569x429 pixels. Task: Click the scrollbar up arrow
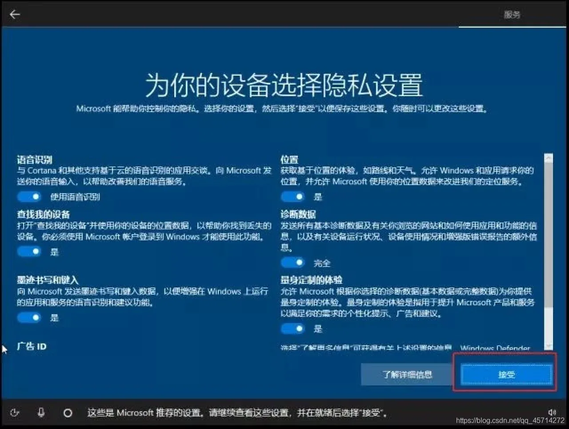click(x=549, y=158)
